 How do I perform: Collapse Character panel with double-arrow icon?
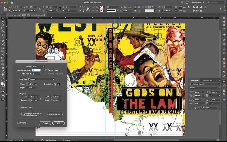[x=216, y=80]
